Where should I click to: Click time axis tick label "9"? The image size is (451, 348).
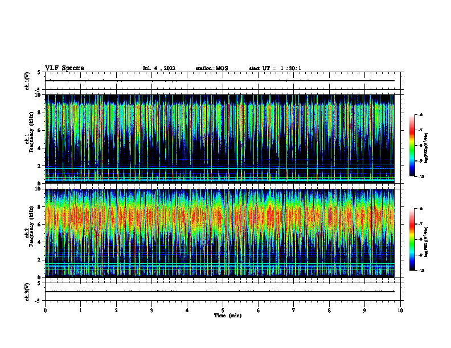tap(364, 310)
